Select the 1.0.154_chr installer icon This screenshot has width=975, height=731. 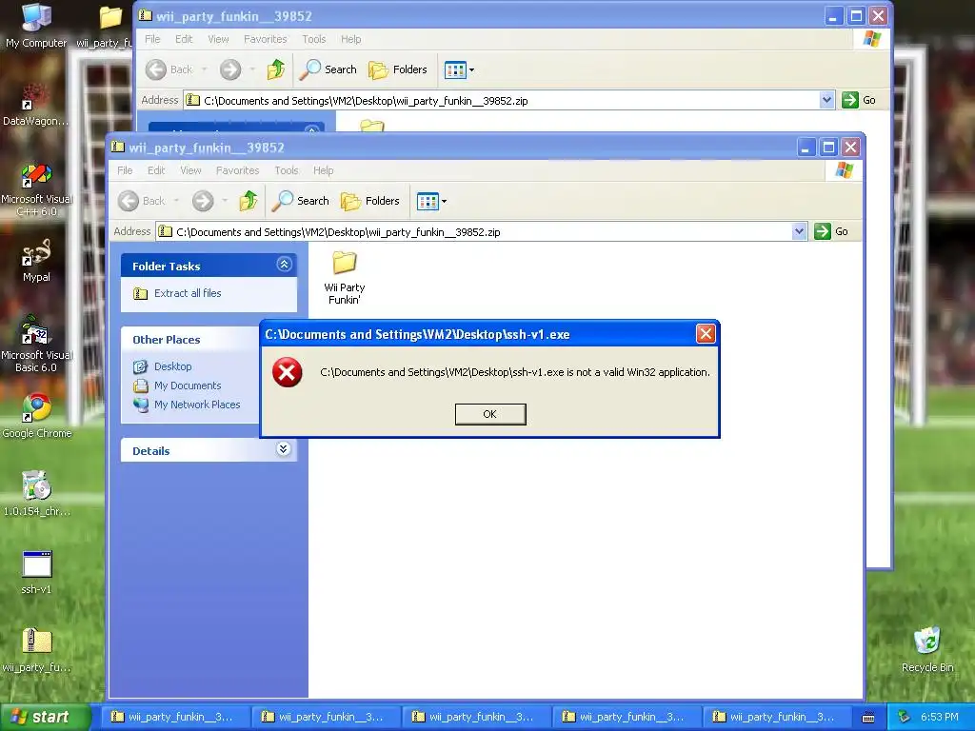click(x=36, y=494)
